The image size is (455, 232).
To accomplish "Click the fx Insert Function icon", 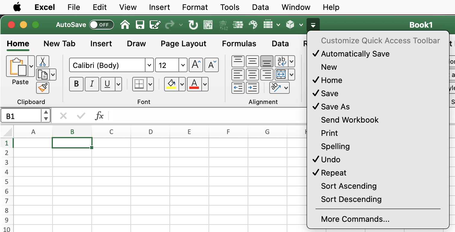I will pyautogui.click(x=99, y=116).
